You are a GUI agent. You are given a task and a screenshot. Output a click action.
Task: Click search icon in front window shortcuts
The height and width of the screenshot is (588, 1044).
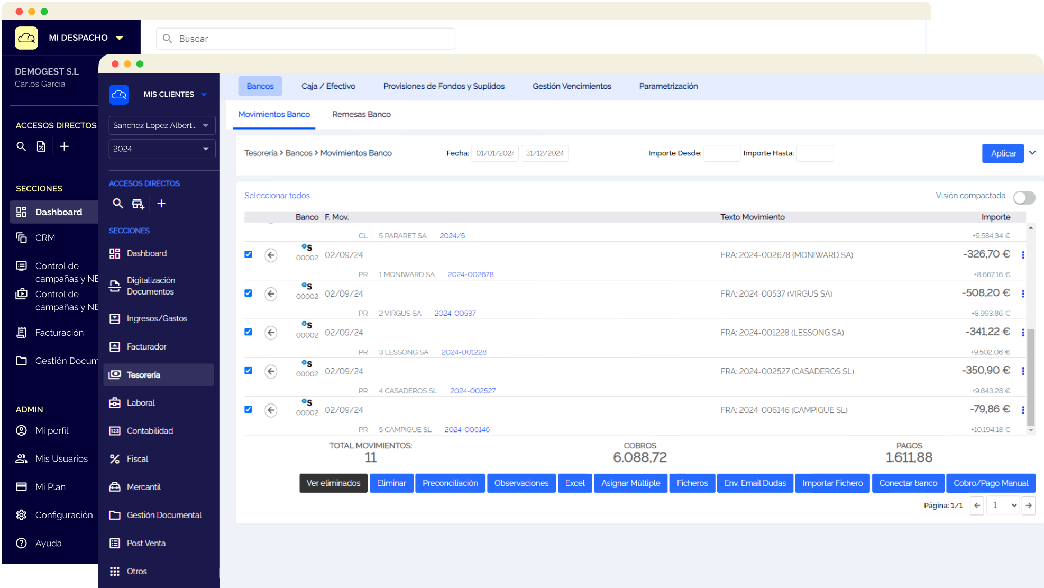click(118, 204)
